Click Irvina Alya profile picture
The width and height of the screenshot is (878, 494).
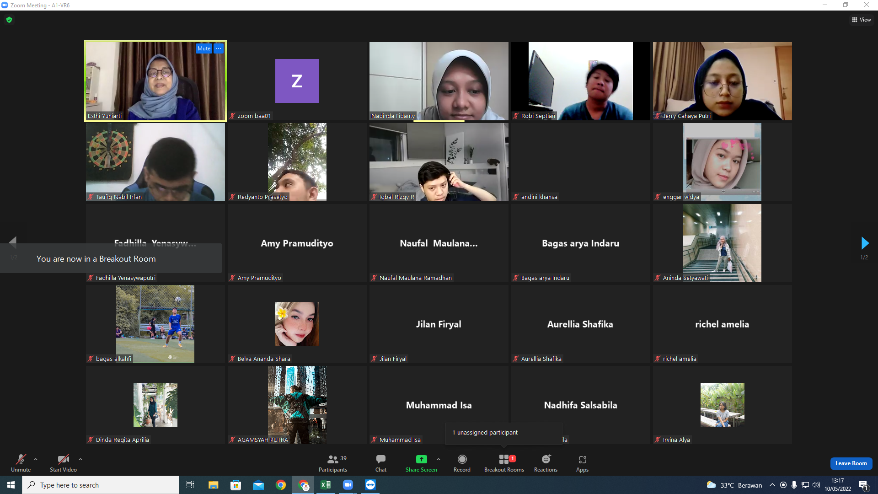click(723, 405)
